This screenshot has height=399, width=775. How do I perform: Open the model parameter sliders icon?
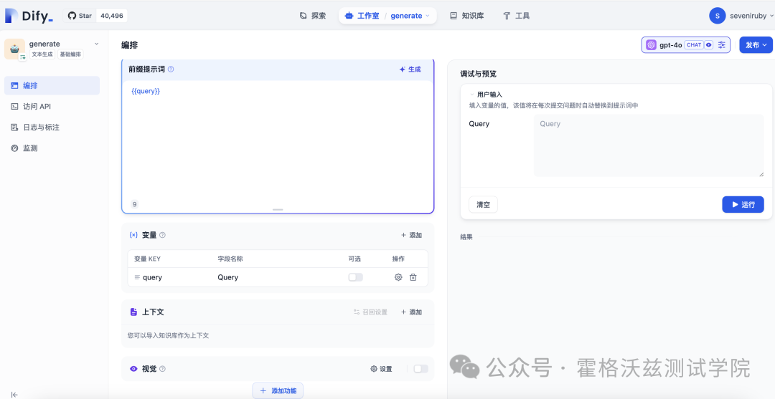click(x=722, y=45)
